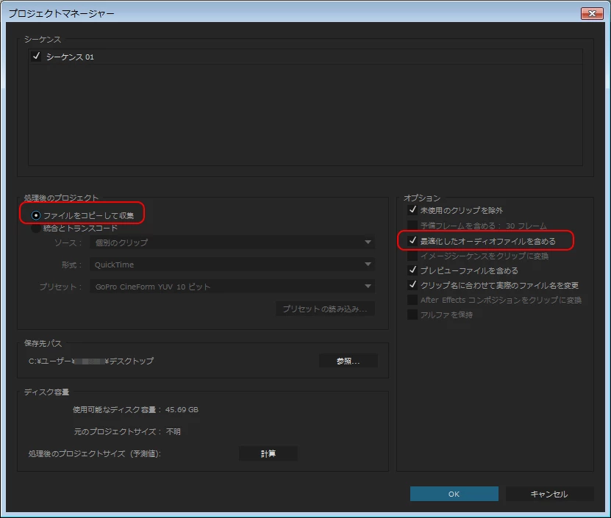Click the 計算 calculate button

tap(268, 453)
